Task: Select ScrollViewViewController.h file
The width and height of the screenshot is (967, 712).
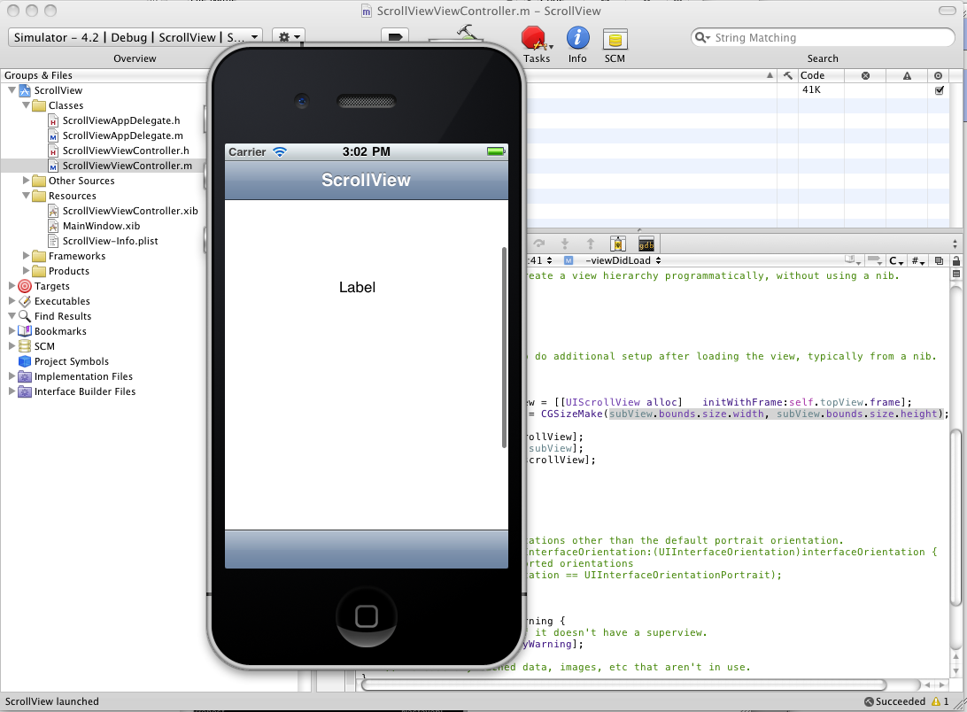Action: [x=125, y=151]
